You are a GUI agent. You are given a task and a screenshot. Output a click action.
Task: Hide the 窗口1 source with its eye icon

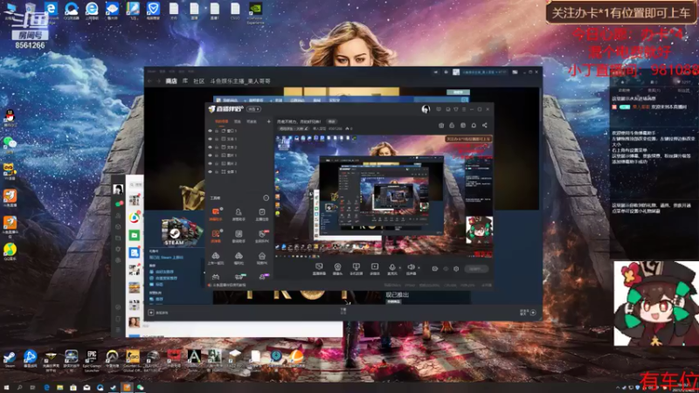[210, 131]
